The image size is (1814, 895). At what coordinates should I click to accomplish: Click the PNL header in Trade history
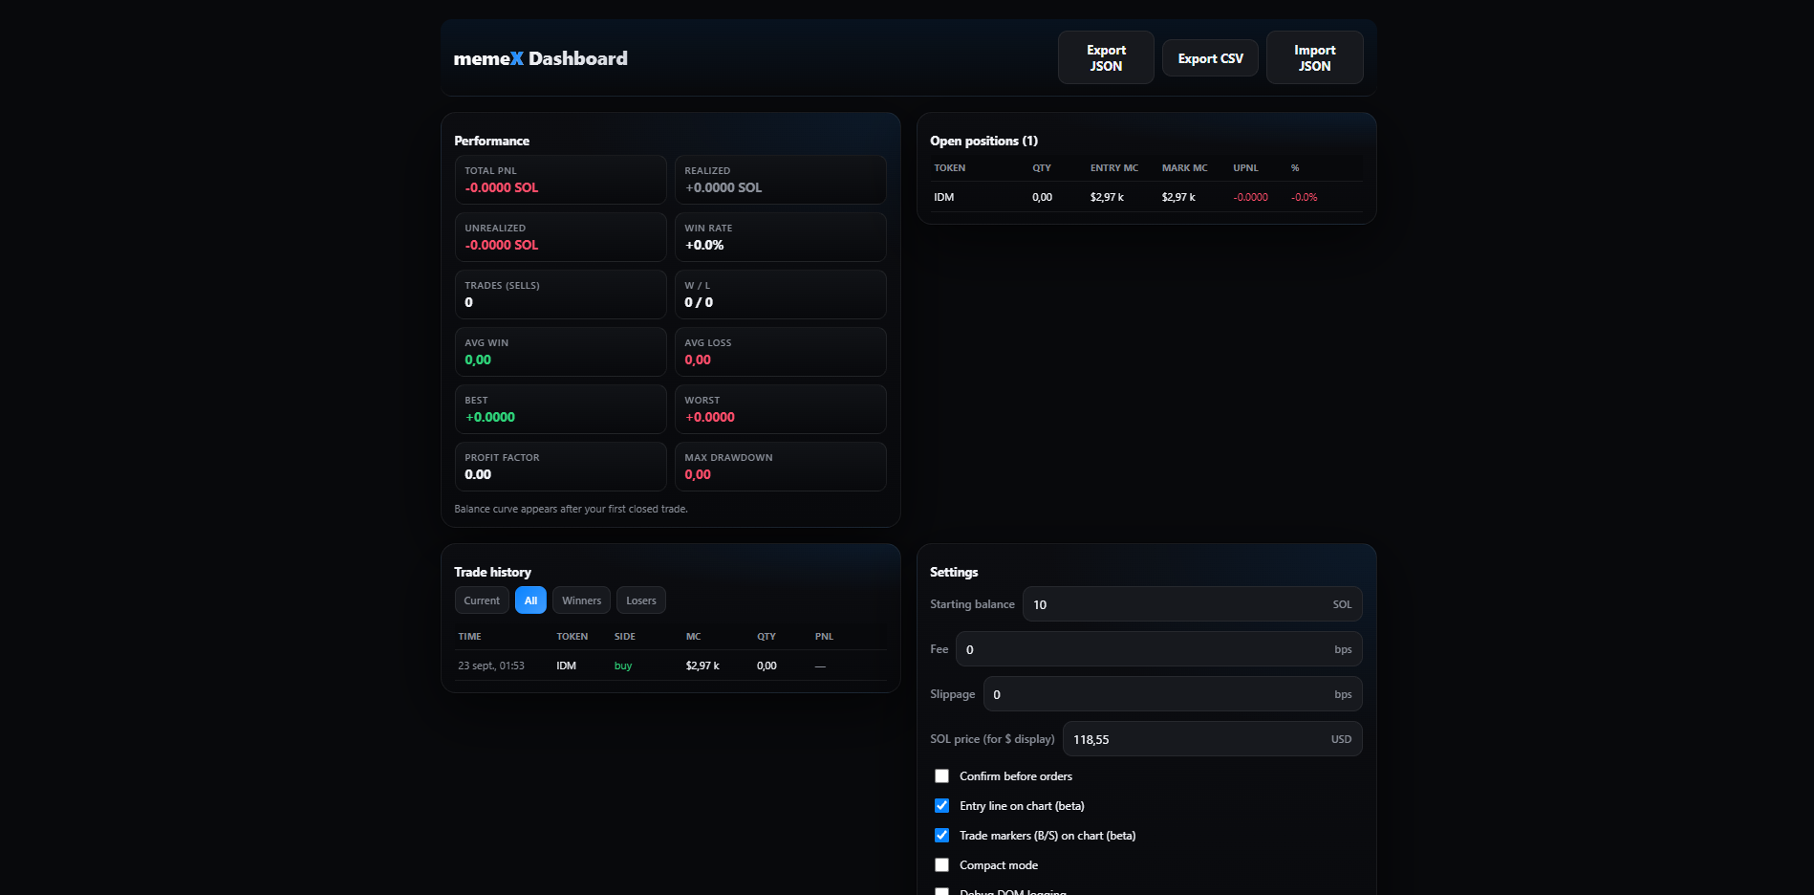(824, 637)
